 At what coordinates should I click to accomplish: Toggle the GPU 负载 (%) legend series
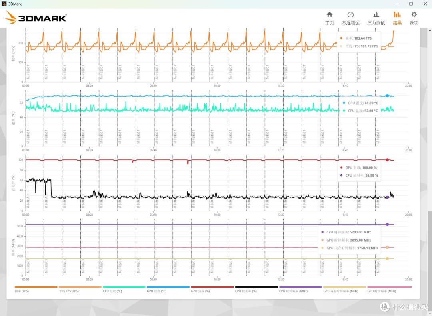[x=212, y=289]
